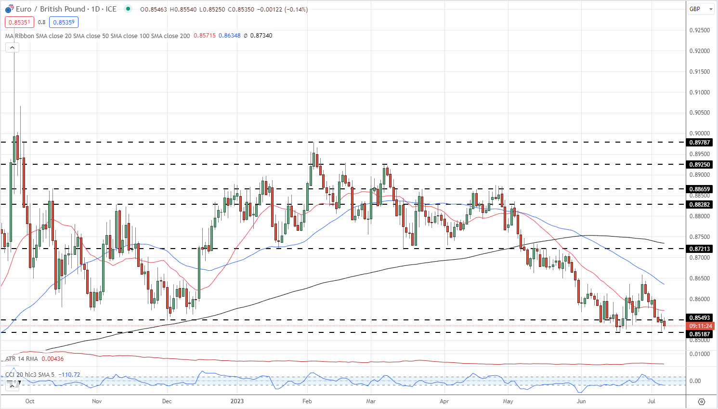Click the 0.92500 price axis tick

click(x=700, y=30)
